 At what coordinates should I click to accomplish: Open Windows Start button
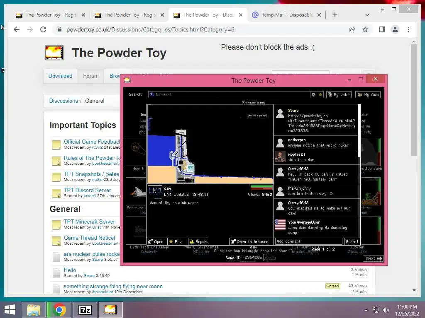tap(10, 310)
